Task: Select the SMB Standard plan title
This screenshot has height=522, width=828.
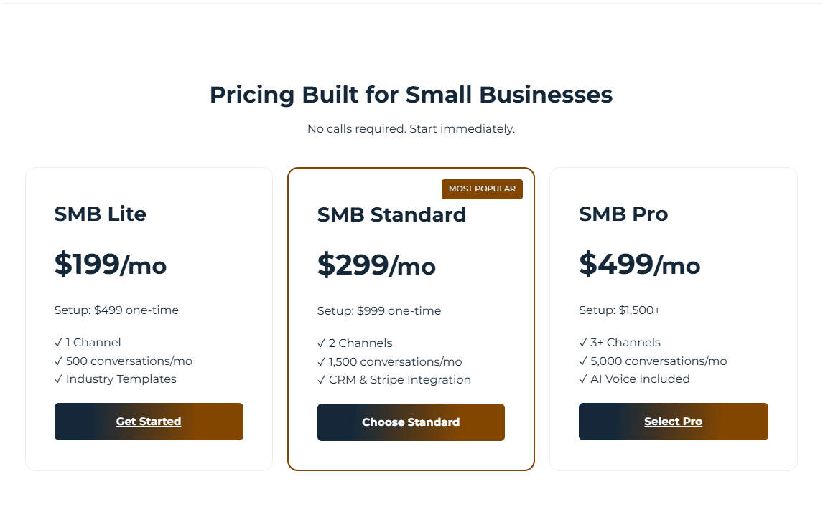Action: coord(391,214)
